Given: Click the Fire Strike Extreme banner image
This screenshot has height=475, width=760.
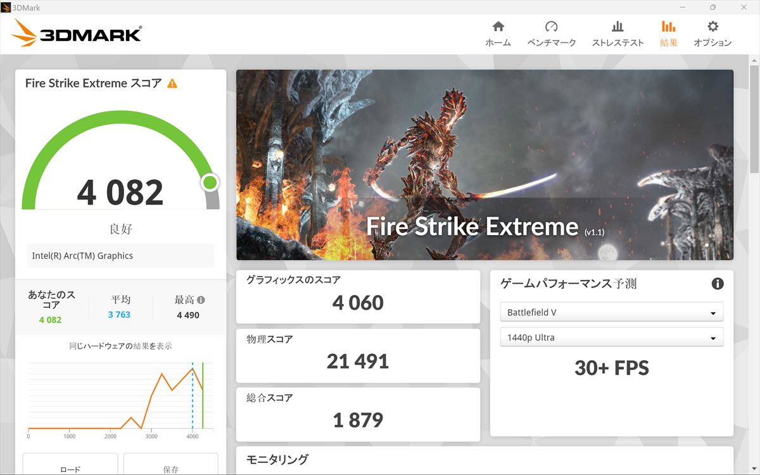Looking at the screenshot, I should tap(484, 165).
